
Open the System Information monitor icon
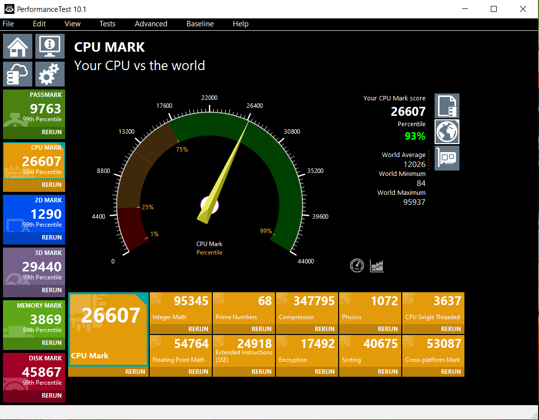click(50, 46)
